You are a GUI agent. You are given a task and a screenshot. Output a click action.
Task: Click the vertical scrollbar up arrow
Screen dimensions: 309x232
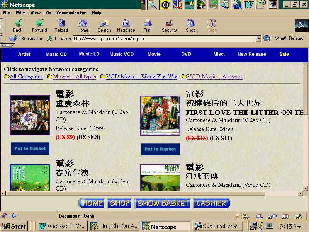pyautogui.click(x=306, y=65)
